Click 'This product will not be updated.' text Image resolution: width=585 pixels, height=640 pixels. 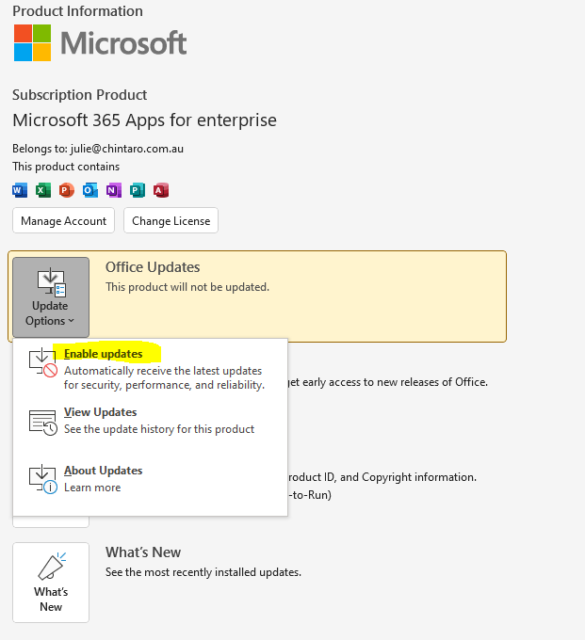(187, 287)
